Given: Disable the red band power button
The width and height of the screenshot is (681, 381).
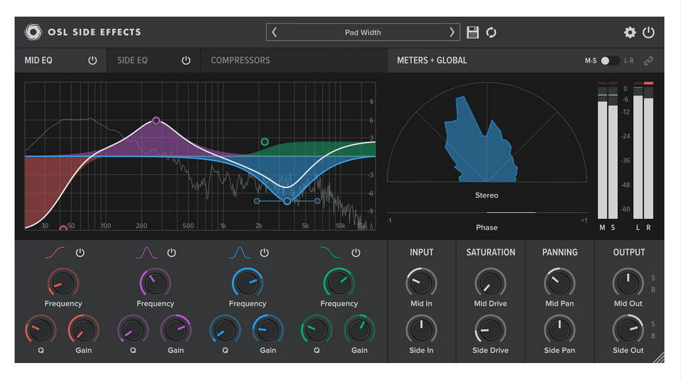Looking at the screenshot, I should (x=80, y=253).
